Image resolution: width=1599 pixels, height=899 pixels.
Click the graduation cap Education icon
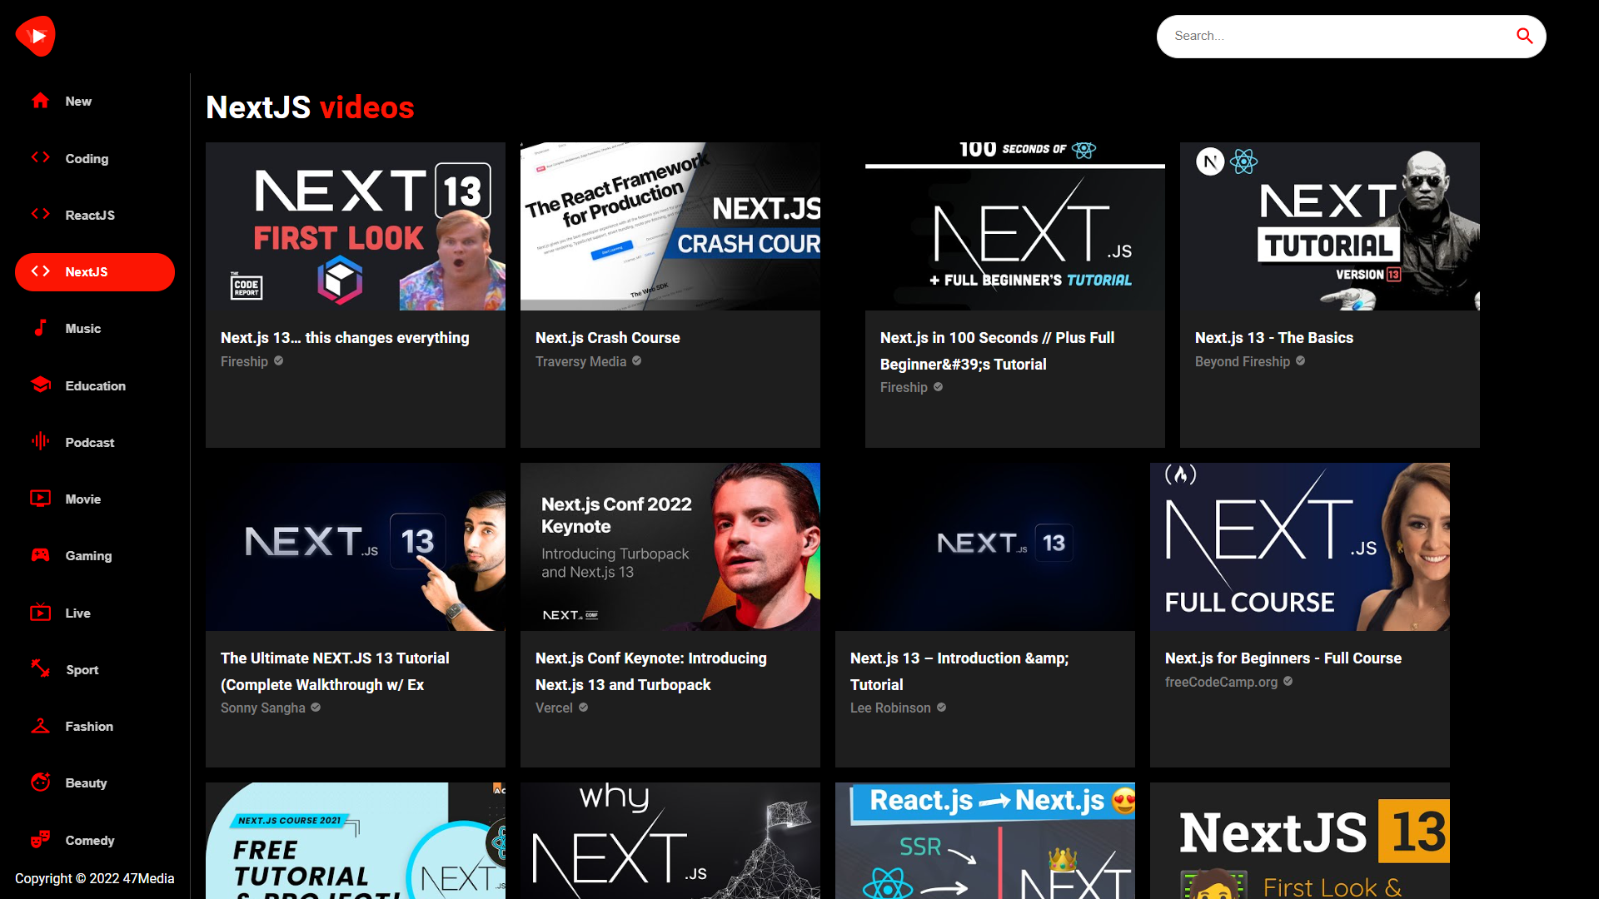click(40, 385)
